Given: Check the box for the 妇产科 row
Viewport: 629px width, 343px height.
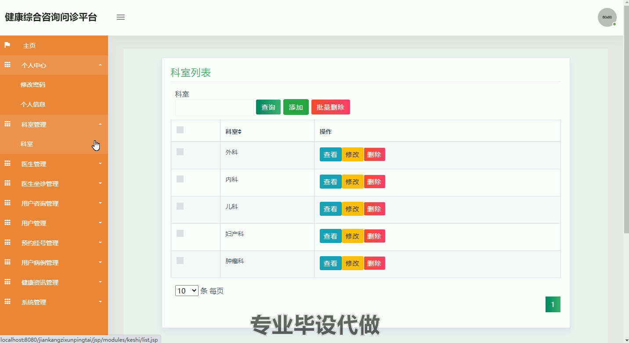Looking at the screenshot, I should click(180, 233).
